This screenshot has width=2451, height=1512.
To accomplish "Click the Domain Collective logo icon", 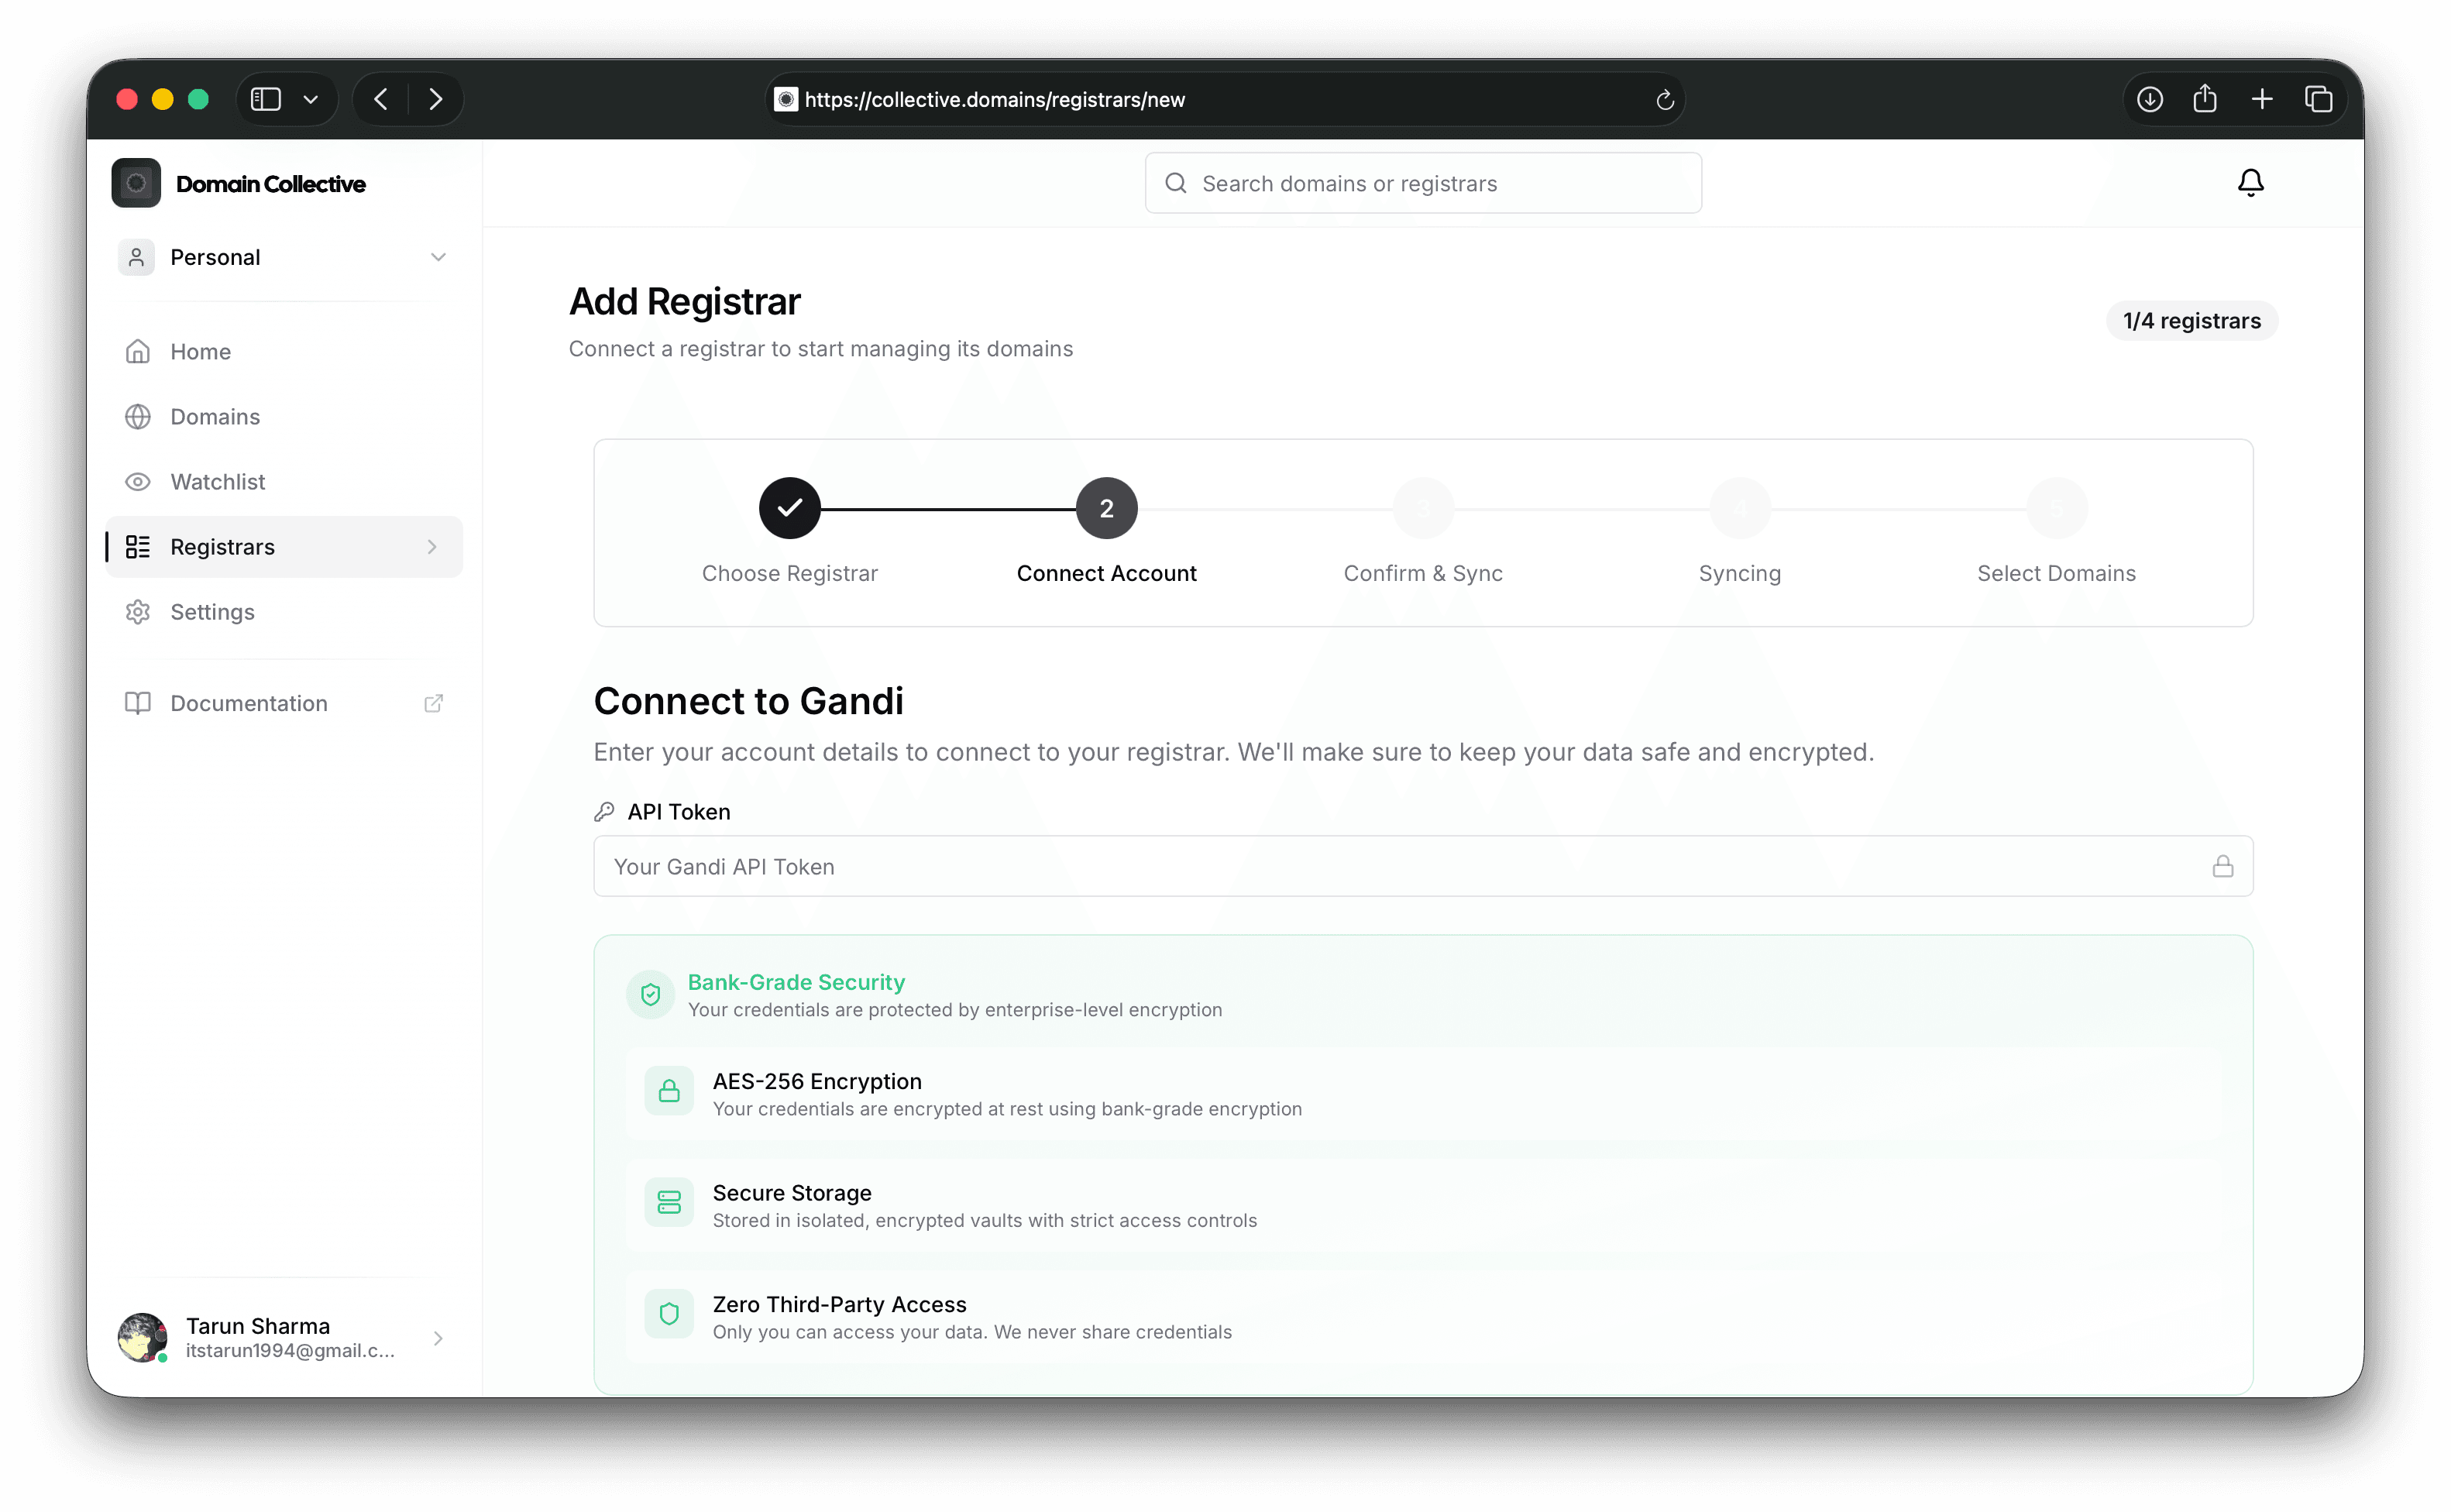I will point(136,183).
